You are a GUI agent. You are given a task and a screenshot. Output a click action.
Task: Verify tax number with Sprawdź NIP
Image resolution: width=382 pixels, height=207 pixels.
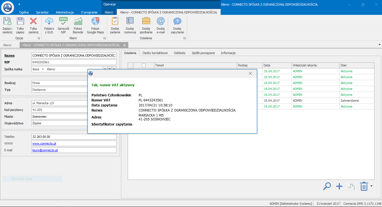click(x=63, y=22)
